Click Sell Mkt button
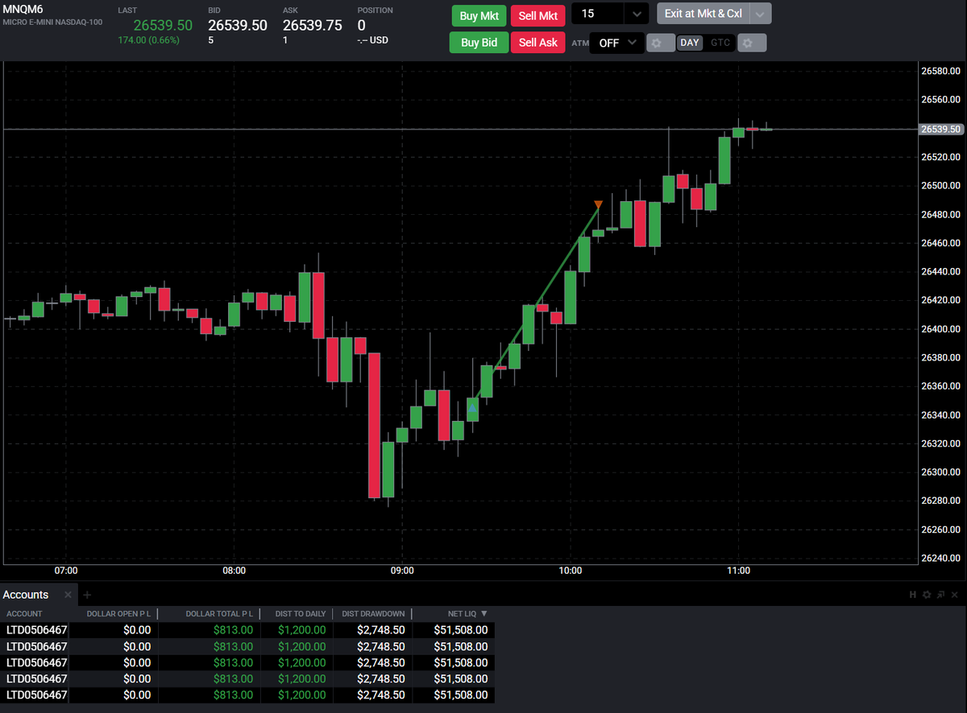The height and width of the screenshot is (713, 967). [x=538, y=15]
